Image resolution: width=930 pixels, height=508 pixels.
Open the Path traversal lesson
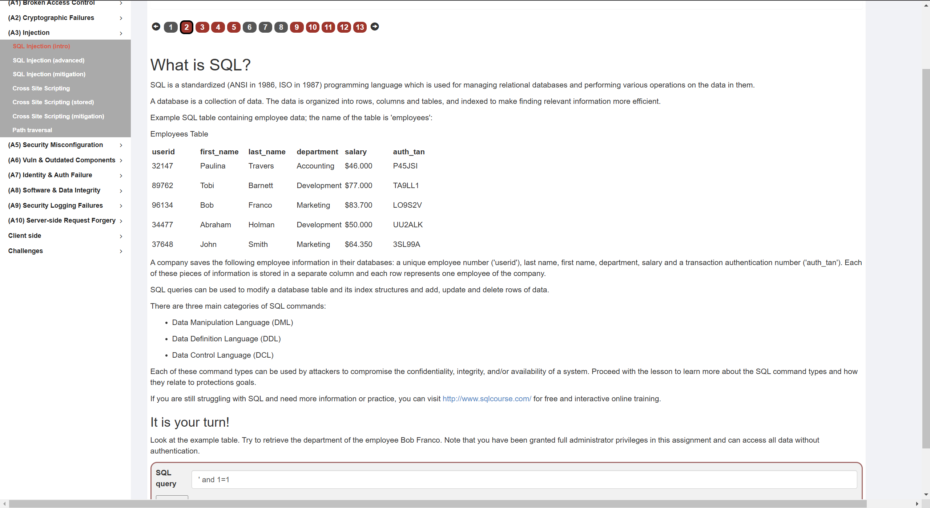(32, 130)
